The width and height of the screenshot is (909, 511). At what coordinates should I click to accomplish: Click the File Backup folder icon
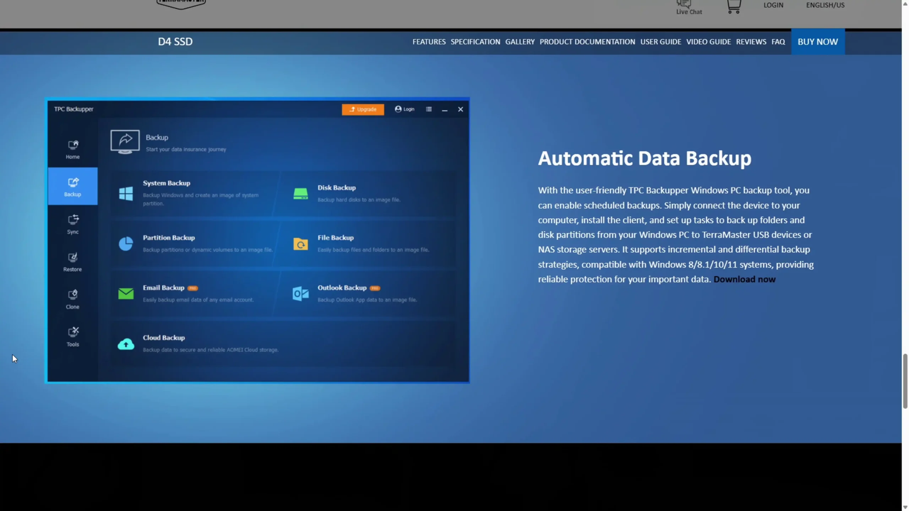coord(300,244)
